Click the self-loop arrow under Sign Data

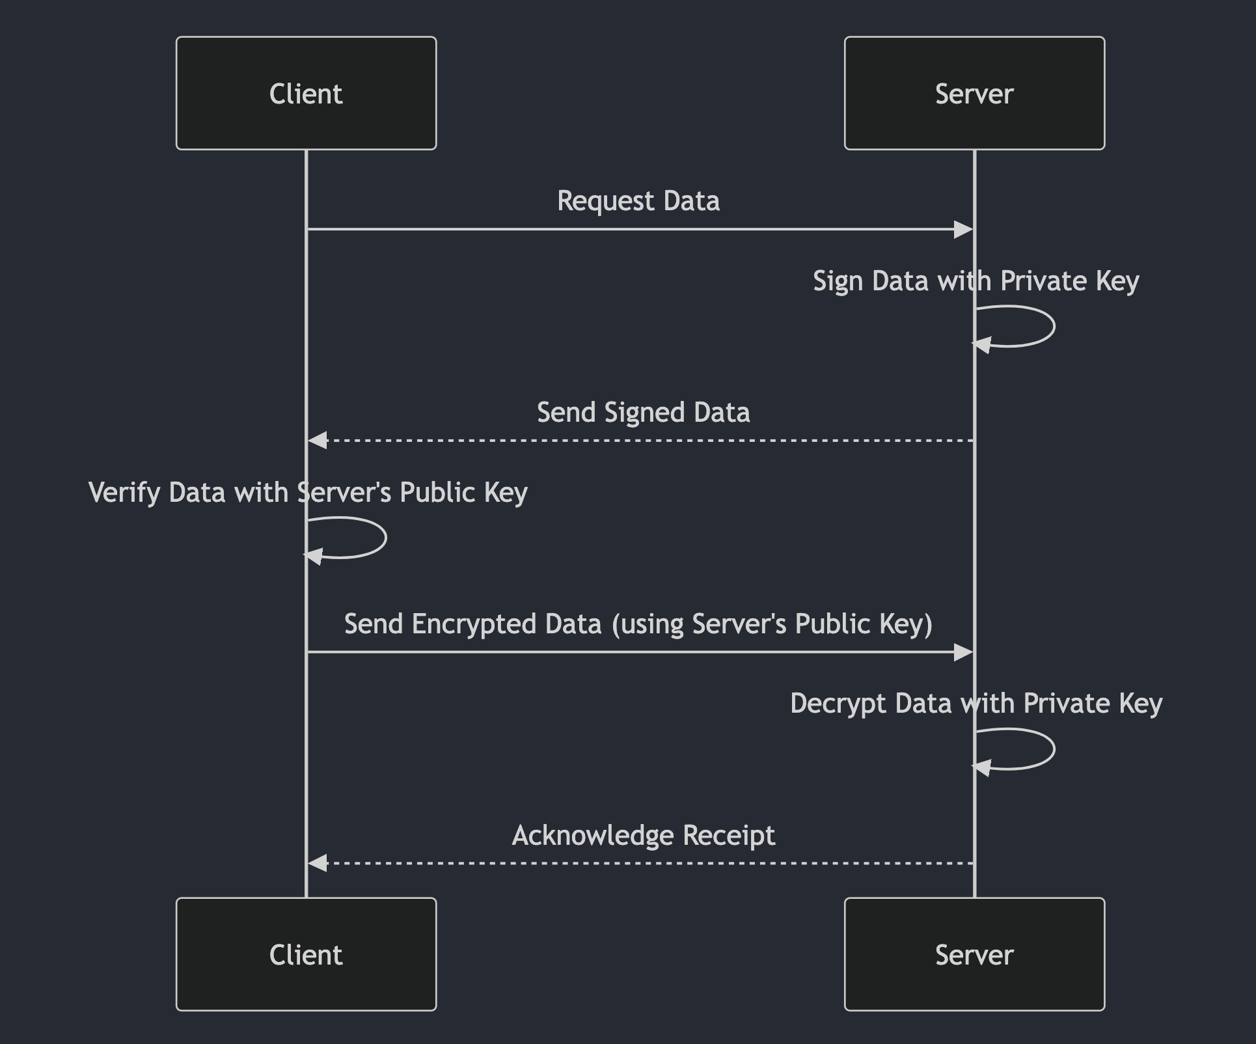click(1052, 325)
